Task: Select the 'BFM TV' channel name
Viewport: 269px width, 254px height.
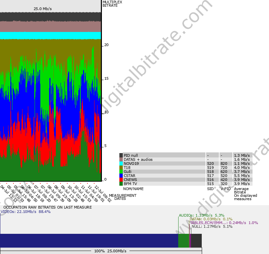Action: (130, 184)
